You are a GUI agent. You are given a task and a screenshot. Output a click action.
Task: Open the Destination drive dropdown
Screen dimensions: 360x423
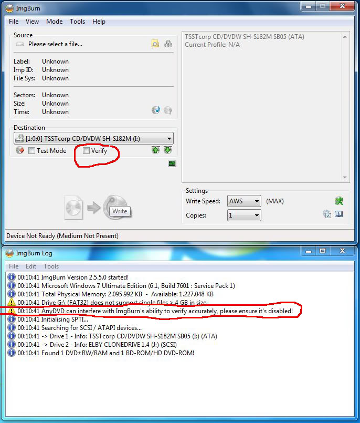tap(93, 138)
